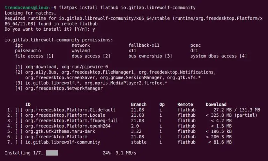Click the 325.8 MB (partial) download size

(231, 115)
